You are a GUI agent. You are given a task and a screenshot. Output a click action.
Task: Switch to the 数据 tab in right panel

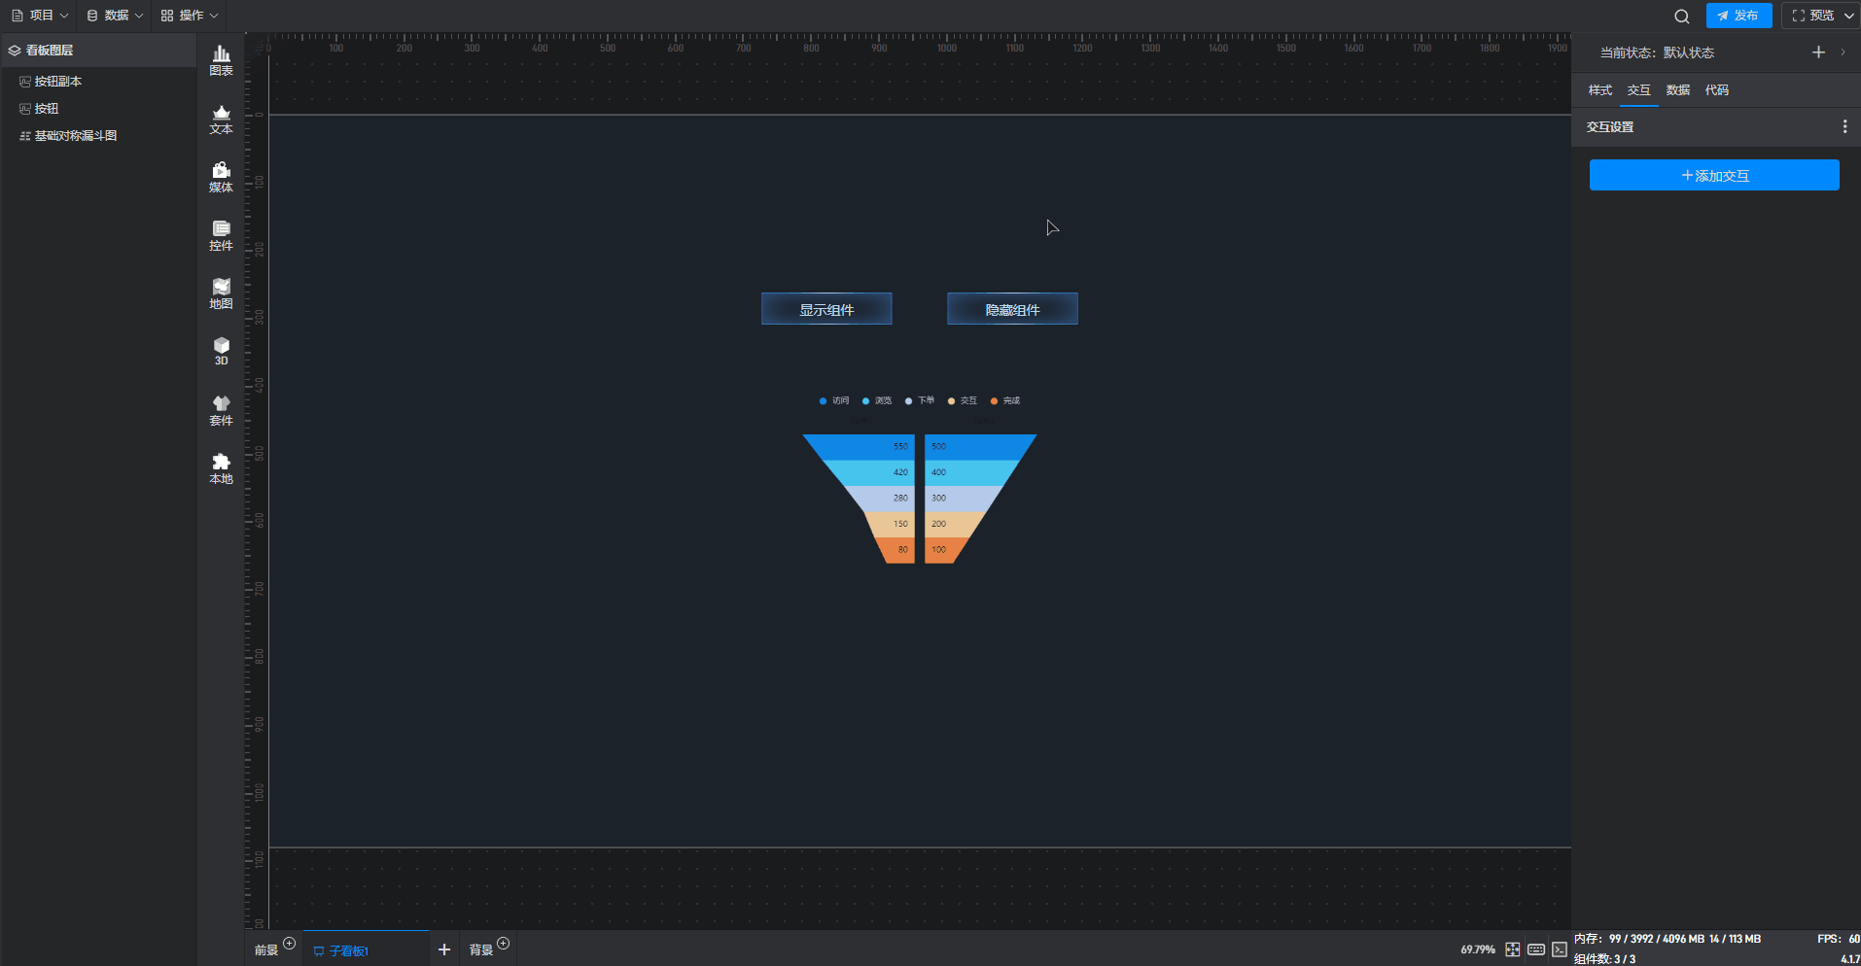pos(1678,90)
